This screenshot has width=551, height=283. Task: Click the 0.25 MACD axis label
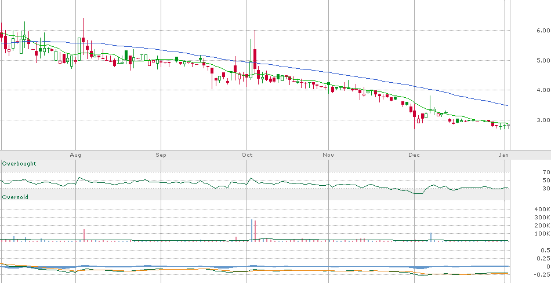pyautogui.click(x=543, y=259)
